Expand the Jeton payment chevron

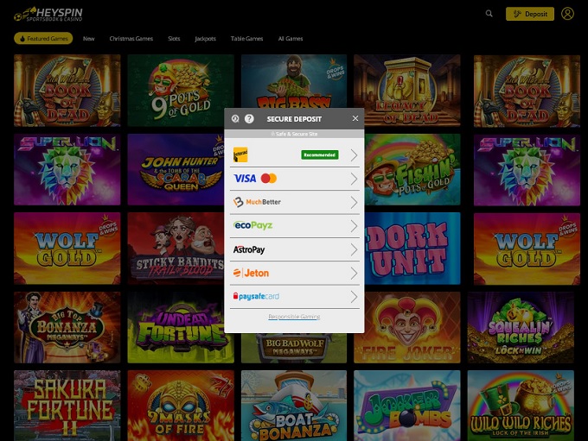pos(353,273)
